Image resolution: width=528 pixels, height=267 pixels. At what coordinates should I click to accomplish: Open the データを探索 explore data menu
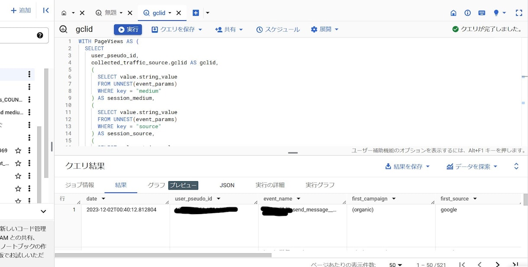click(472, 166)
